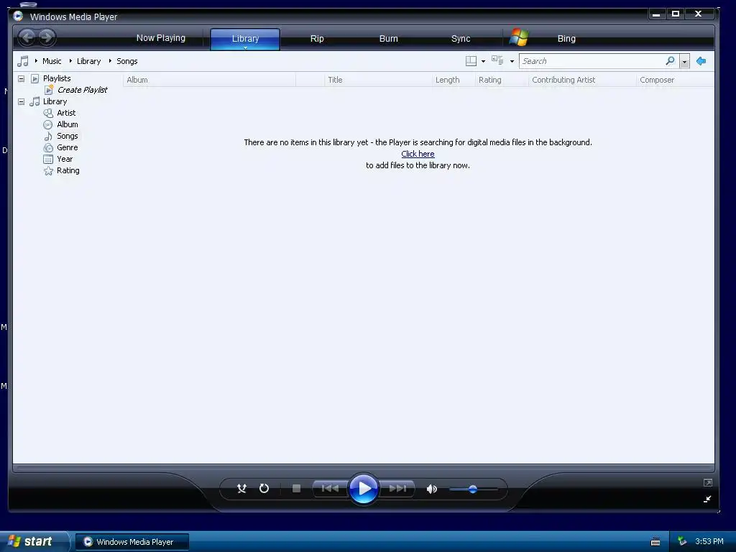Open the Windows Start button
736x552 pixels.
34,541
